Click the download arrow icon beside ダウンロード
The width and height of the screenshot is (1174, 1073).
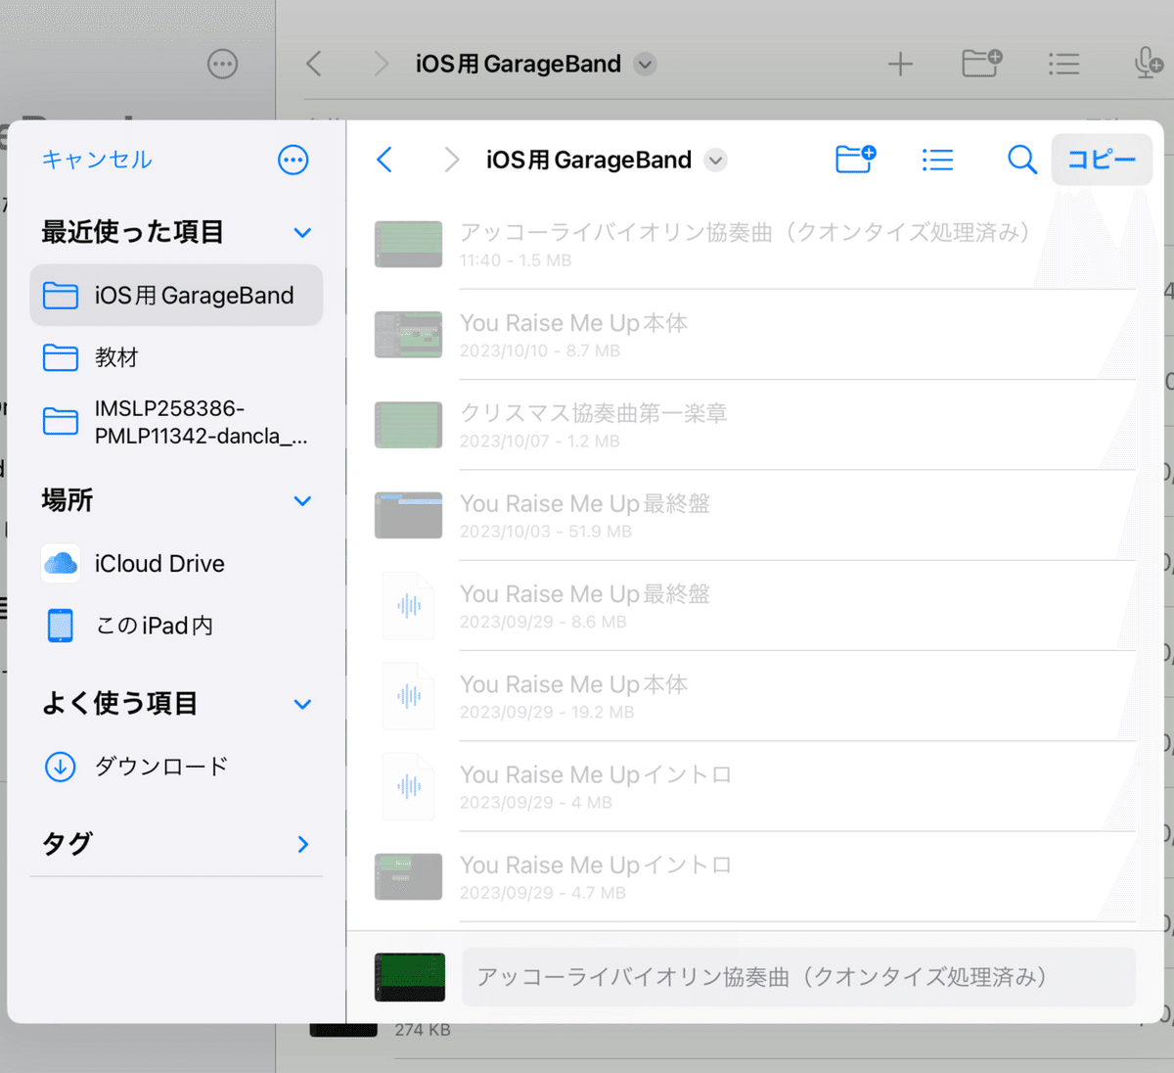61,767
